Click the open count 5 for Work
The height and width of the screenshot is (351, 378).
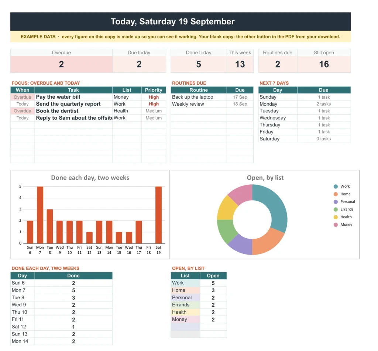[213, 283]
